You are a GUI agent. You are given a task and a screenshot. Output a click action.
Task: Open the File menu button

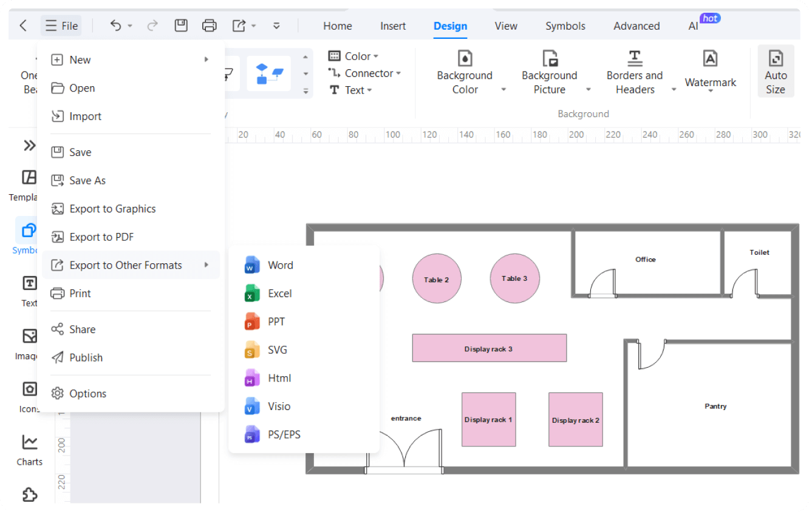pos(61,25)
